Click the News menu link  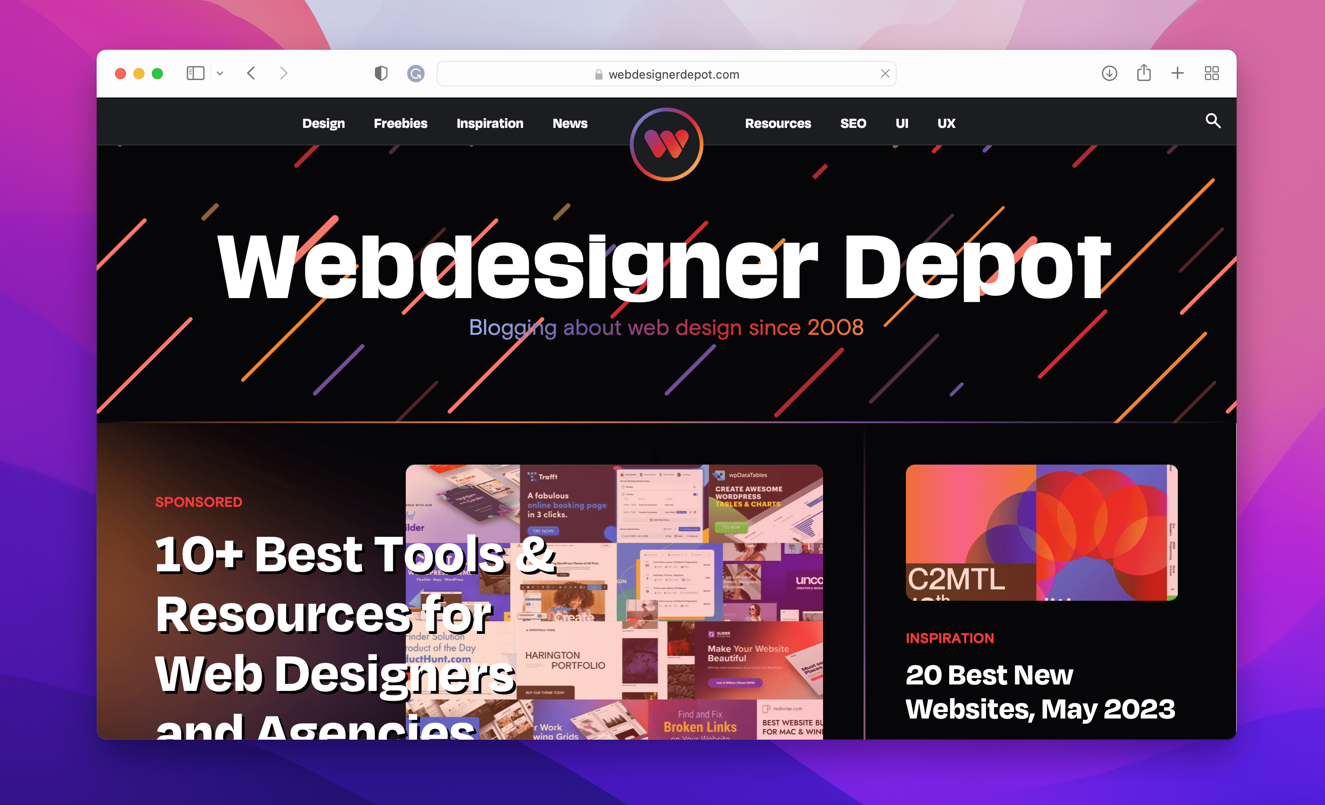[570, 123]
